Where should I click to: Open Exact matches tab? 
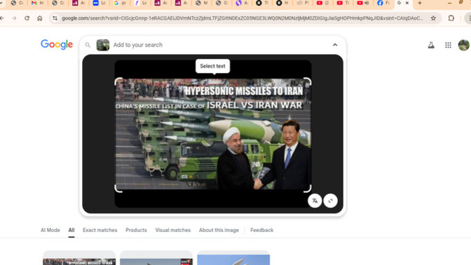tap(100, 230)
